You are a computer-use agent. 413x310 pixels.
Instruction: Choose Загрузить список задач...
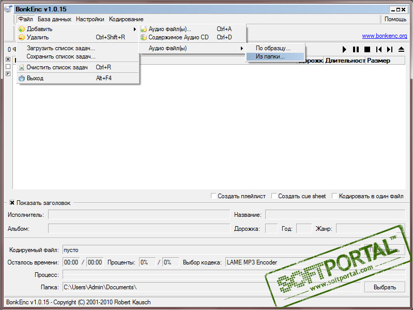click(x=77, y=48)
